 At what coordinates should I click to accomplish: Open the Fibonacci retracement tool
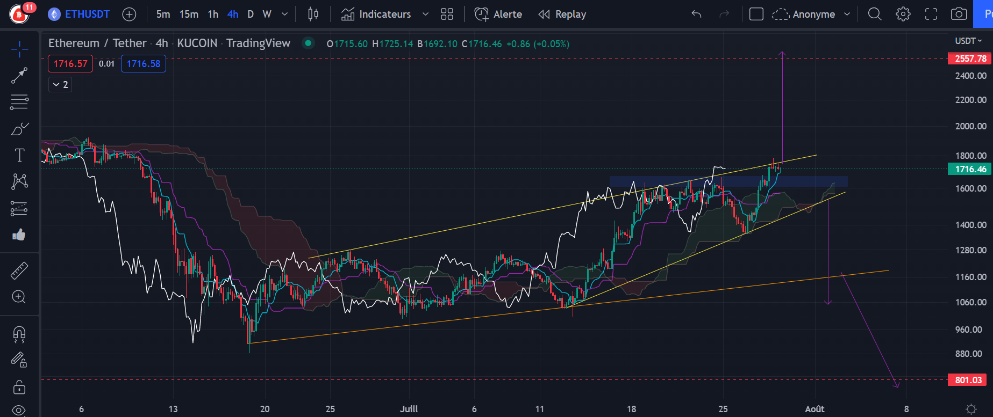(x=19, y=101)
